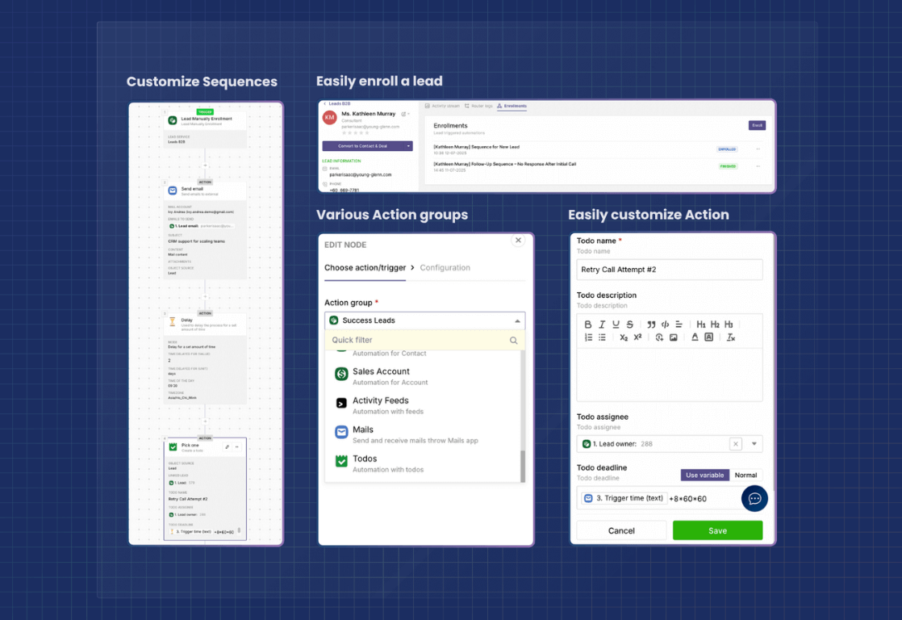Open the chat bubble widget
Screen dimensions: 902x620
754,498
